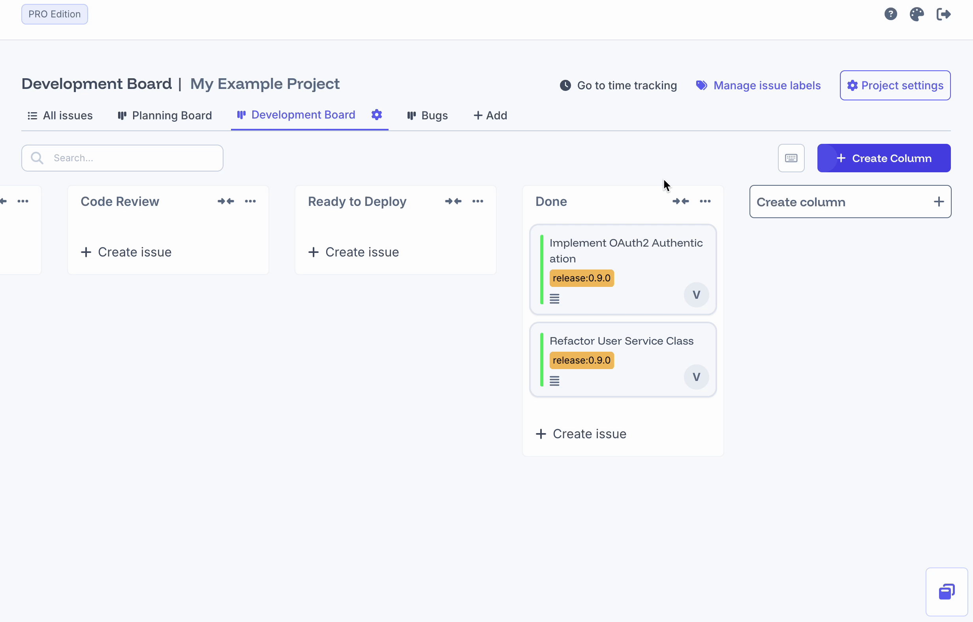The height and width of the screenshot is (622, 973).
Task: Open the Done column options menu
Action: pos(705,202)
